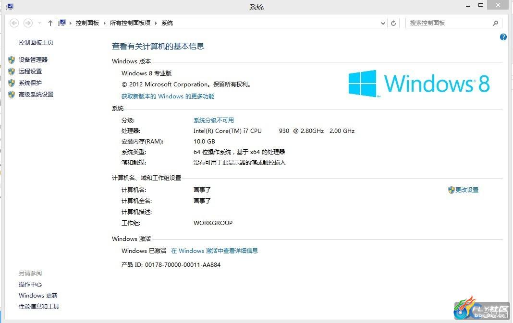This screenshot has width=513, height=323.
Task: Open address bar history dropdown
Action: coord(383,23)
